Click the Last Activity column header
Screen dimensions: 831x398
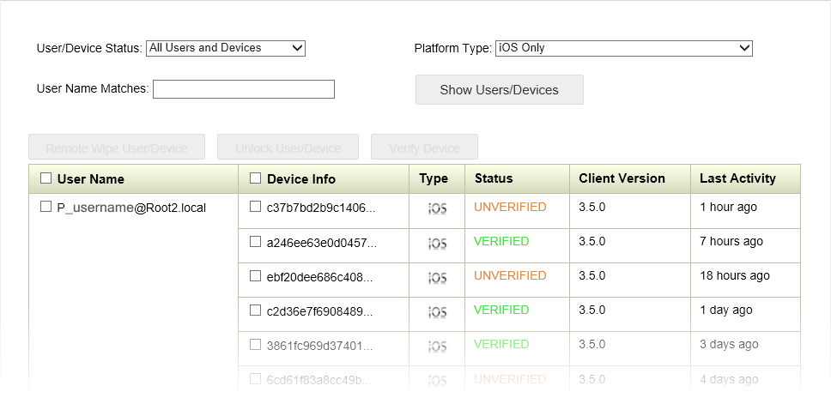[737, 178]
